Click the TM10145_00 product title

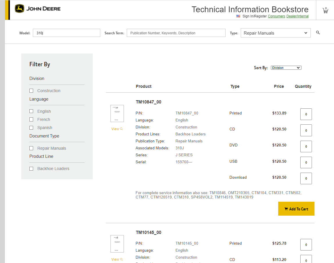[x=149, y=232]
